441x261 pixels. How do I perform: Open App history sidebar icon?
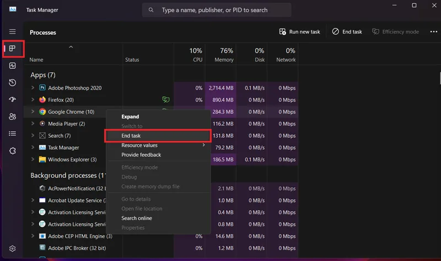[x=12, y=83]
